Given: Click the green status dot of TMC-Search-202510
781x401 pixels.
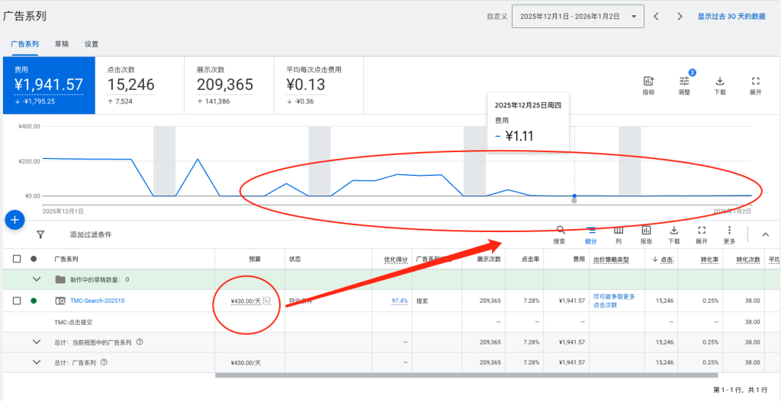Looking at the screenshot, I should click(34, 301).
